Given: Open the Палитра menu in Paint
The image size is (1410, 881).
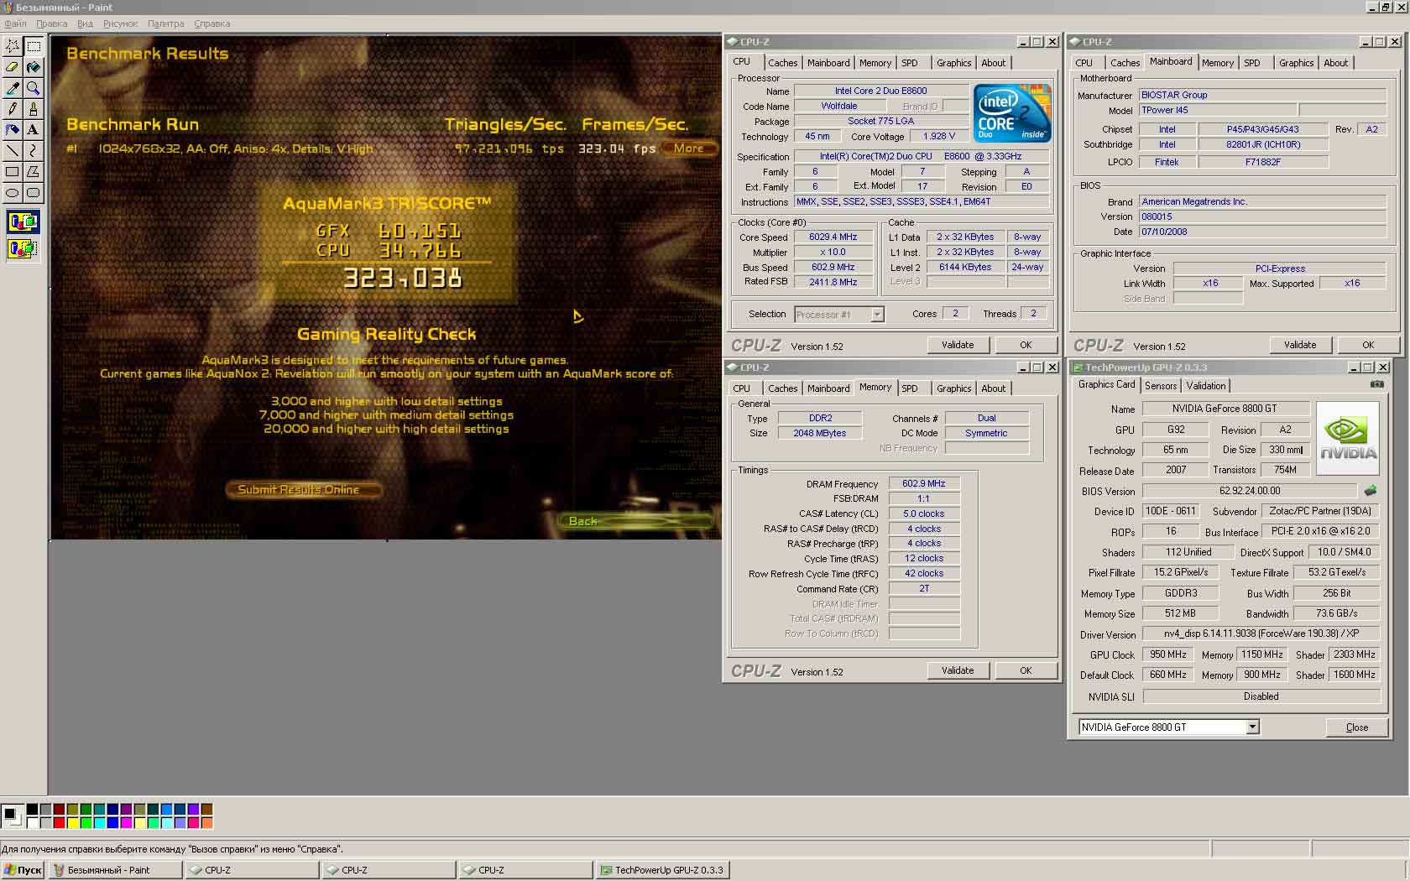Looking at the screenshot, I should pyautogui.click(x=165, y=23).
